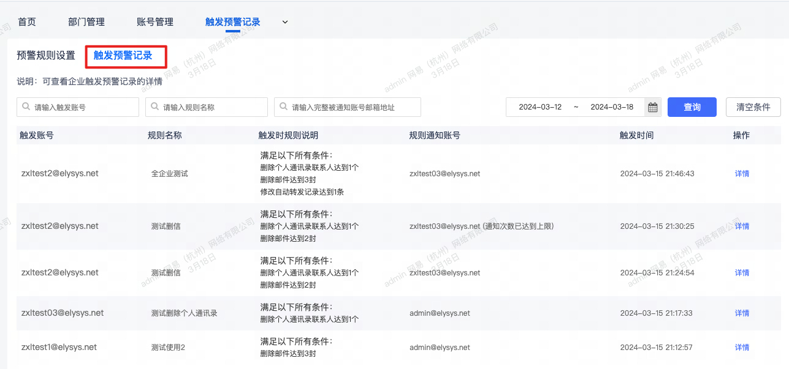The width and height of the screenshot is (789, 369).
Task: Go to 账号管理 tab
Action: coord(155,22)
